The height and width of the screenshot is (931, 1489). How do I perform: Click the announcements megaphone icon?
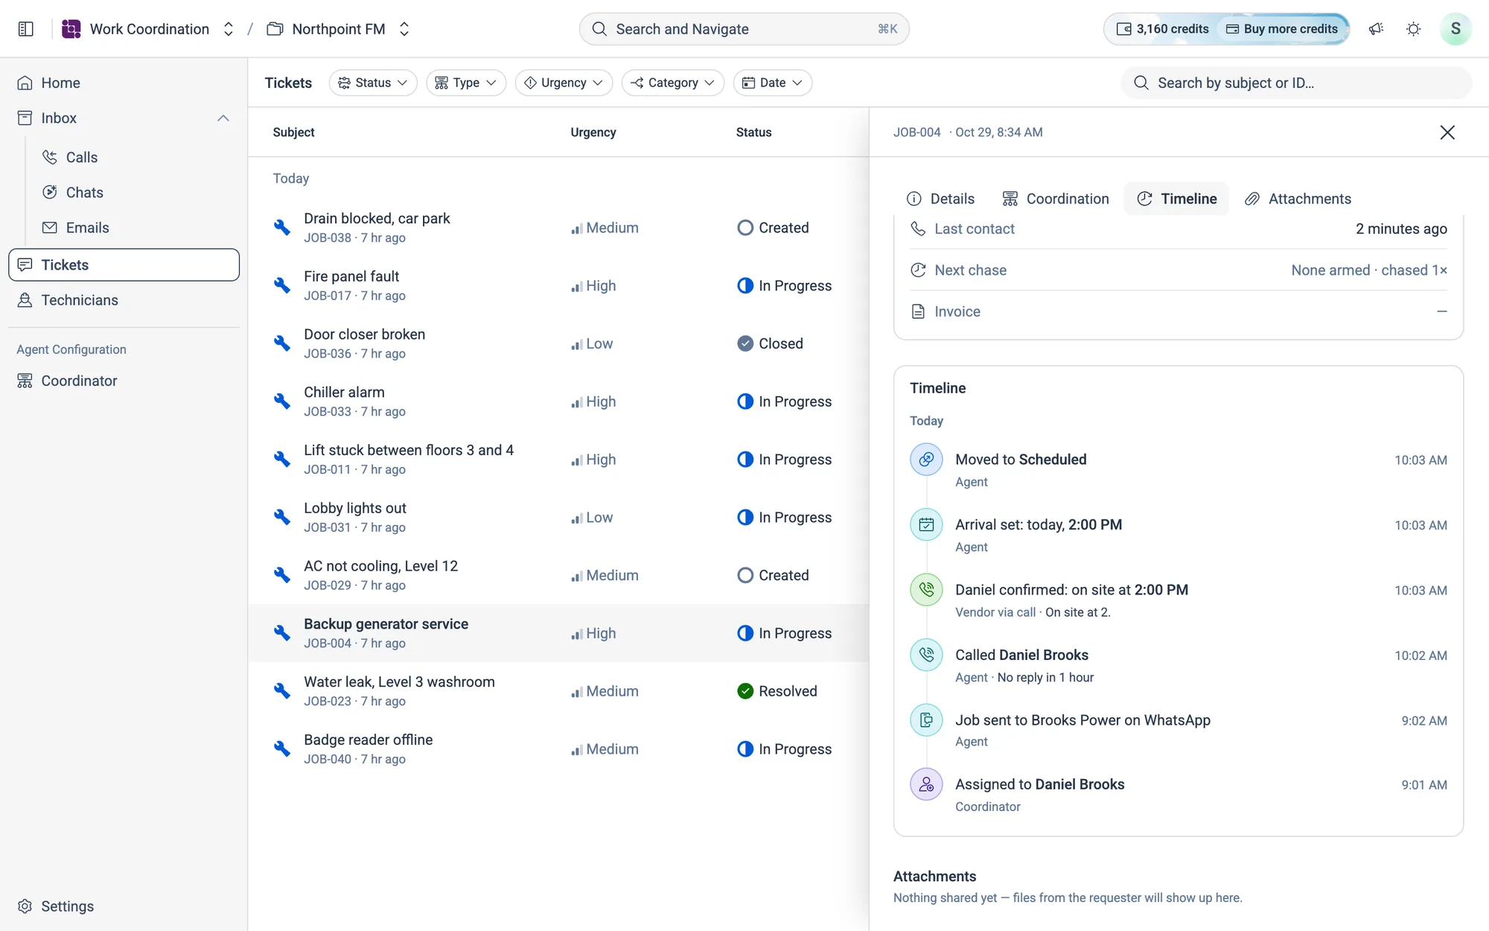pyautogui.click(x=1376, y=29)
